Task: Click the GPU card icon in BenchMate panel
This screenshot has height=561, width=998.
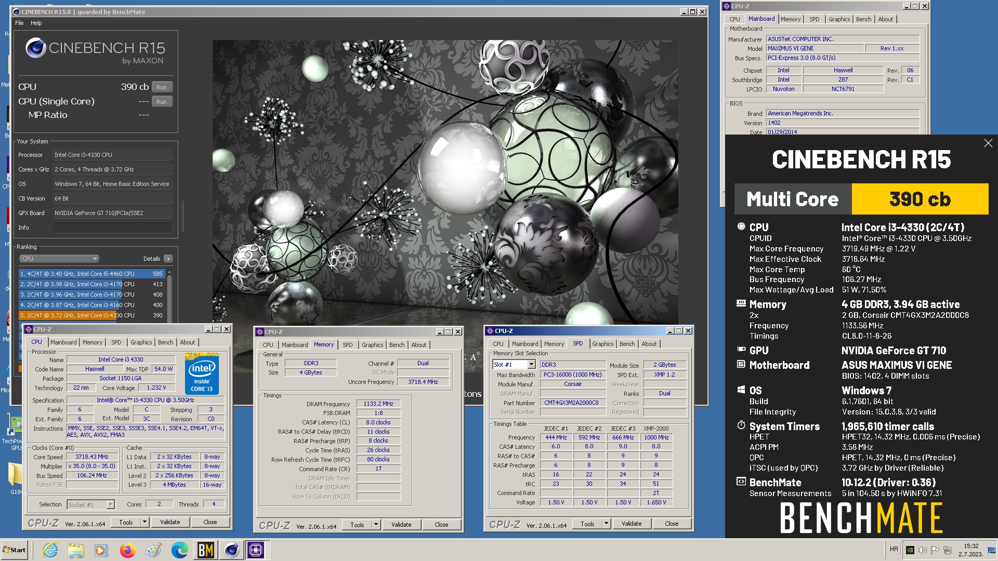Action: pos(741,350)
